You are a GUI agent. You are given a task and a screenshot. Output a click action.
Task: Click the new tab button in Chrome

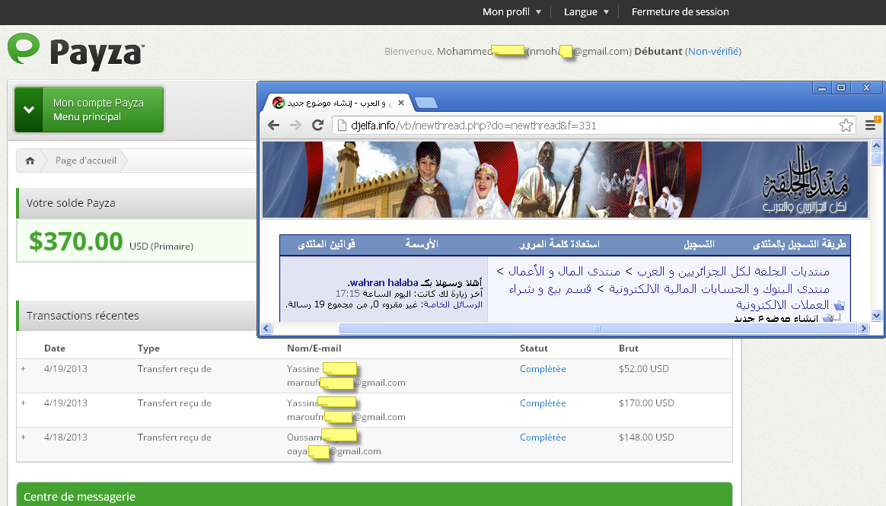click(x=426, y=103)
